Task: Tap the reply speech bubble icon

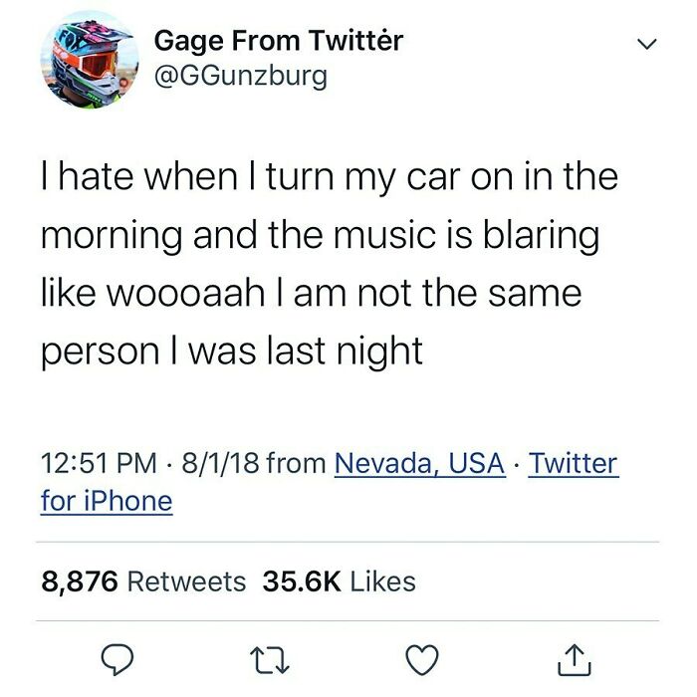Action: [116, 659]
